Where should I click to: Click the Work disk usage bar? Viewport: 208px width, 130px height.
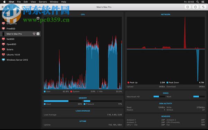[x=199, y=96]
